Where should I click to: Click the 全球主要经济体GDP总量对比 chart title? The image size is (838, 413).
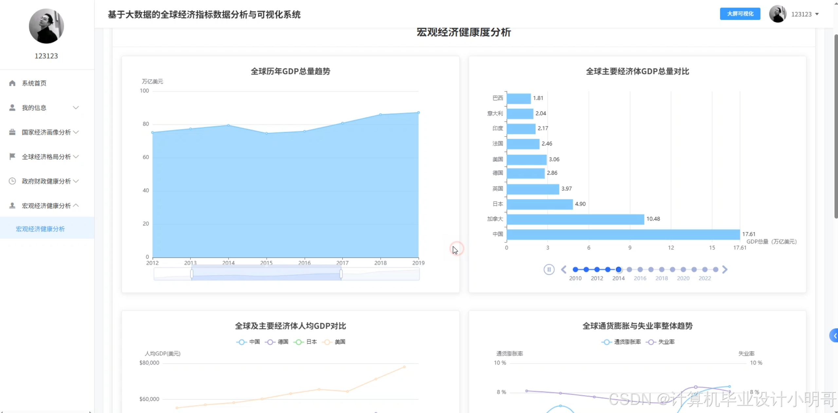pyautogui.click(x=637, y=72)
